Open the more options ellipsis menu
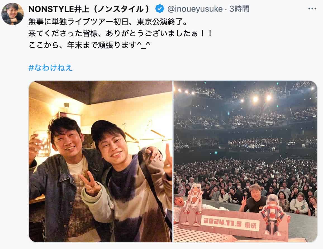323x249 pixels. click(x=312, y=9)
